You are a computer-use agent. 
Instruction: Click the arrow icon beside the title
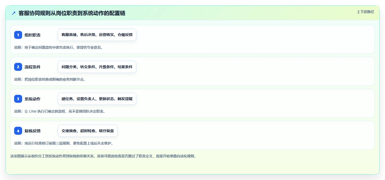pos(13,13)
